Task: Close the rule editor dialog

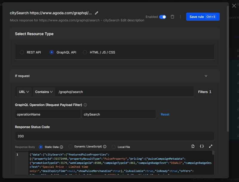Action: click(234, 6)
